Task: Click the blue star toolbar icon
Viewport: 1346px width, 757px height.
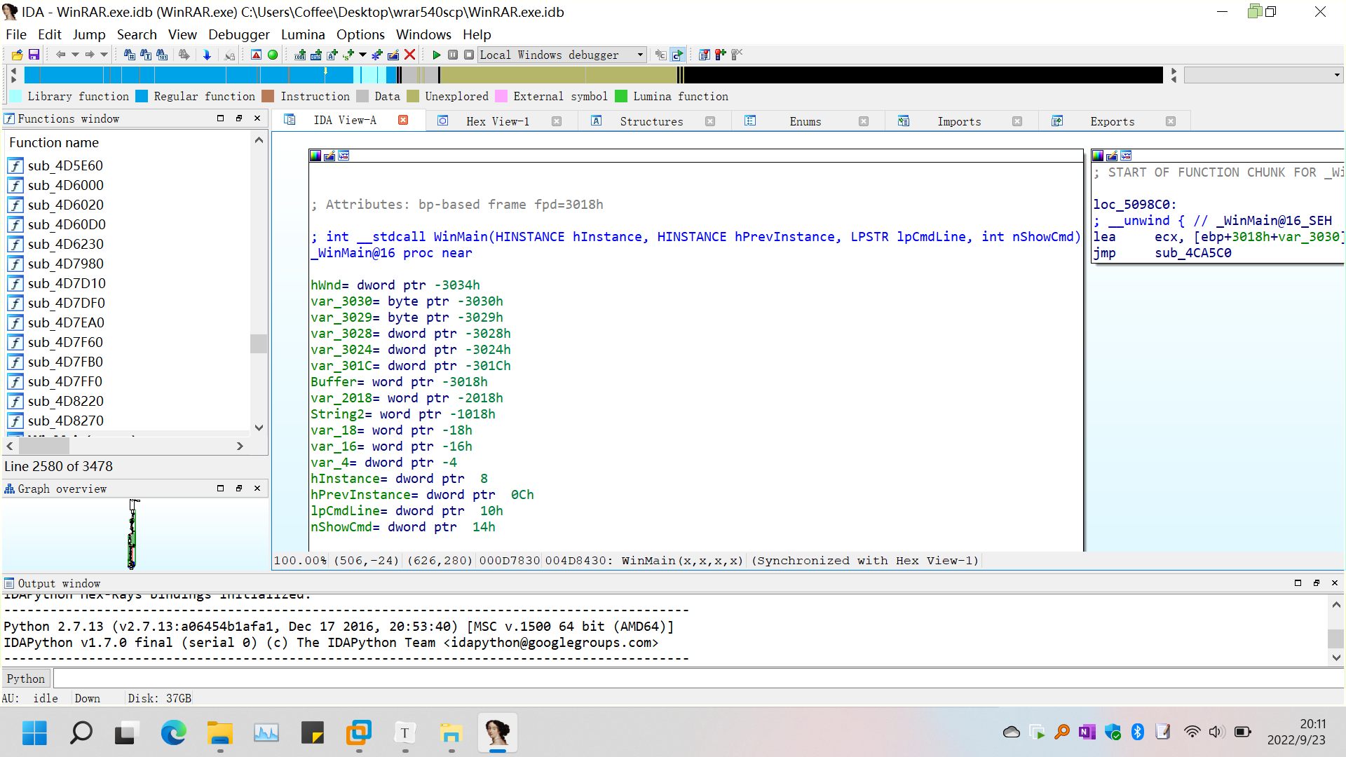Action: coord(377,55)
